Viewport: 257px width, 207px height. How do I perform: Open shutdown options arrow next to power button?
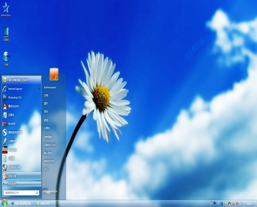(56, 193)
